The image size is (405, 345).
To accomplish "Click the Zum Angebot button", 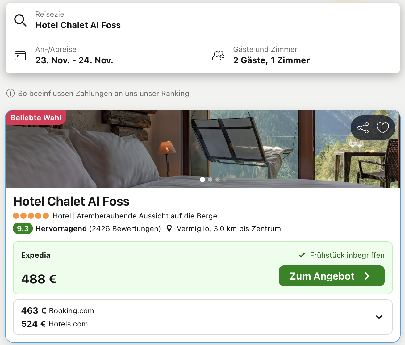I will pos(332,276).
